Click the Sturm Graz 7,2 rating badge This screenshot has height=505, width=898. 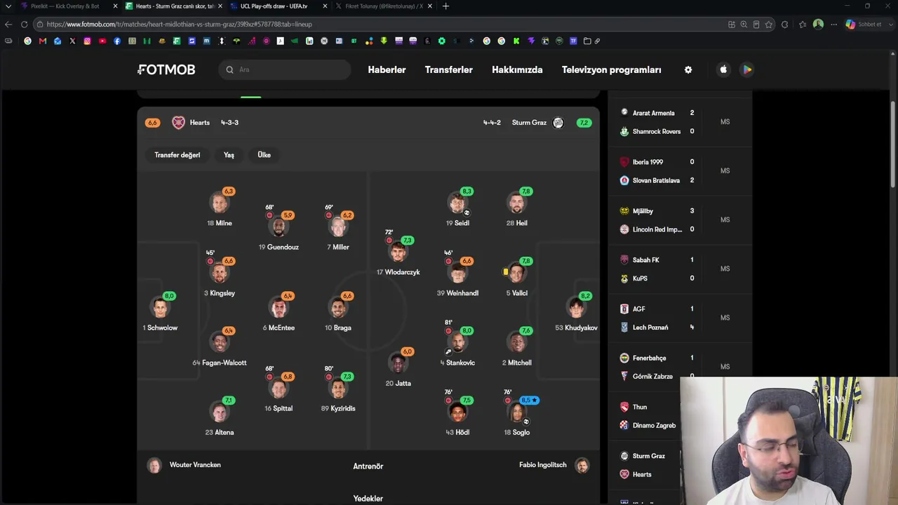tap(584, 123)
